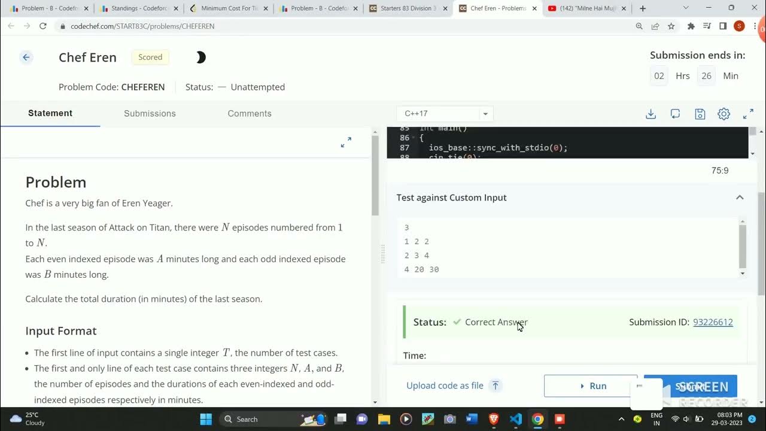Click the upload arrow icon beside Upload code
The height and width of the screenshot is (431, 766).
coord(496,386)
